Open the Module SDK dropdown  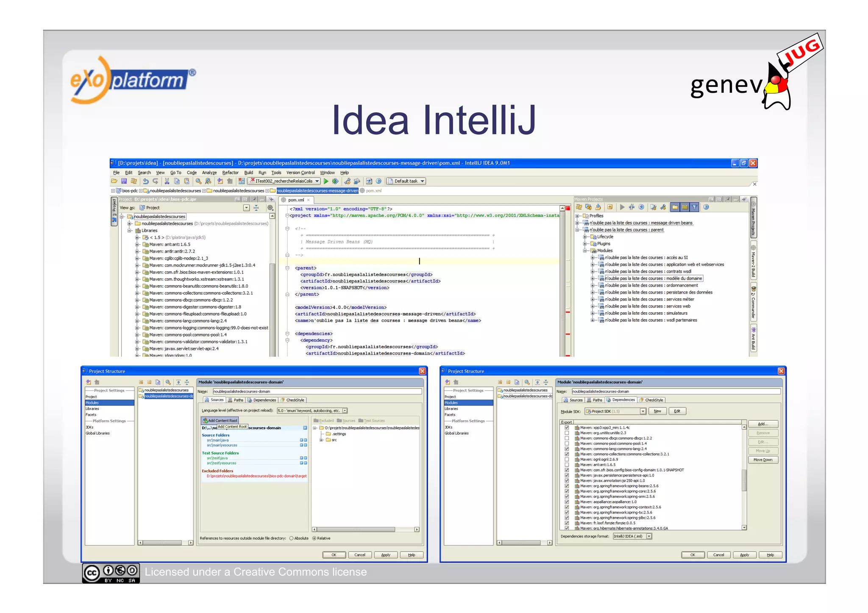(x=643, y=411)
